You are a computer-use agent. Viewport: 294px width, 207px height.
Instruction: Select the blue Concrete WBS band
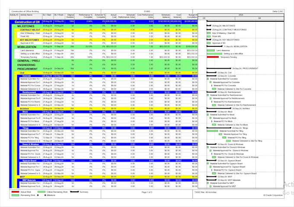click(x=107, y=76)
